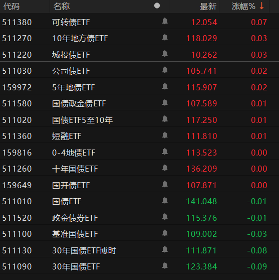Click change value -0.08
The image size is (279, 280).
pos(257,251)
